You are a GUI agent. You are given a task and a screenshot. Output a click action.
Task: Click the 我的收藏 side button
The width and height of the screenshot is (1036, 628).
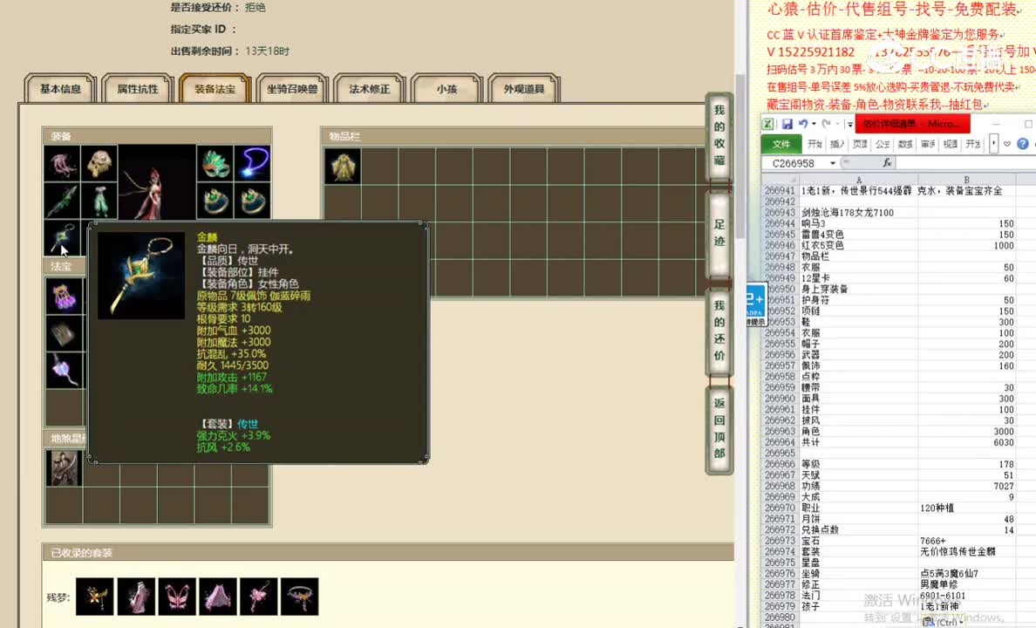[719, 135]
